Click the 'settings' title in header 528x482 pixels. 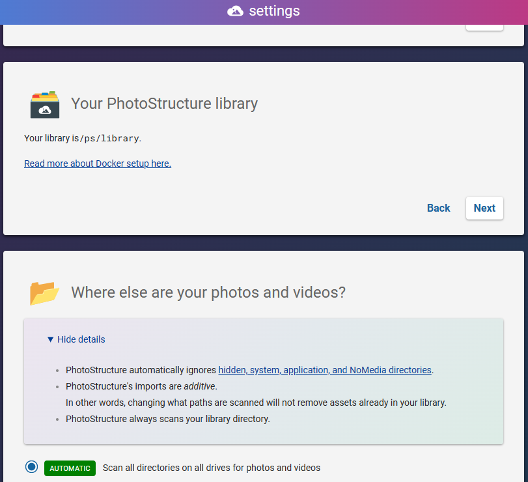point(274,11)
